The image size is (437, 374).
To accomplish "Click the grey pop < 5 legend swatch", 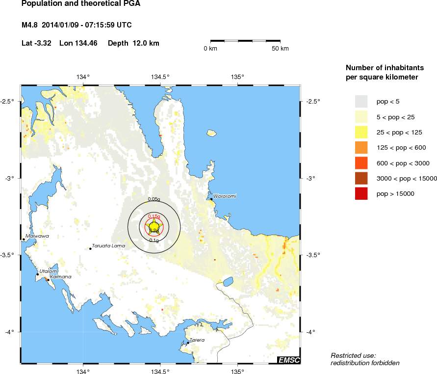I will [361, 101].
